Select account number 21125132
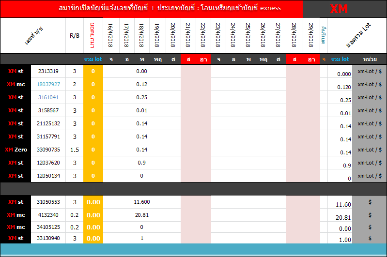 [48, 123]
